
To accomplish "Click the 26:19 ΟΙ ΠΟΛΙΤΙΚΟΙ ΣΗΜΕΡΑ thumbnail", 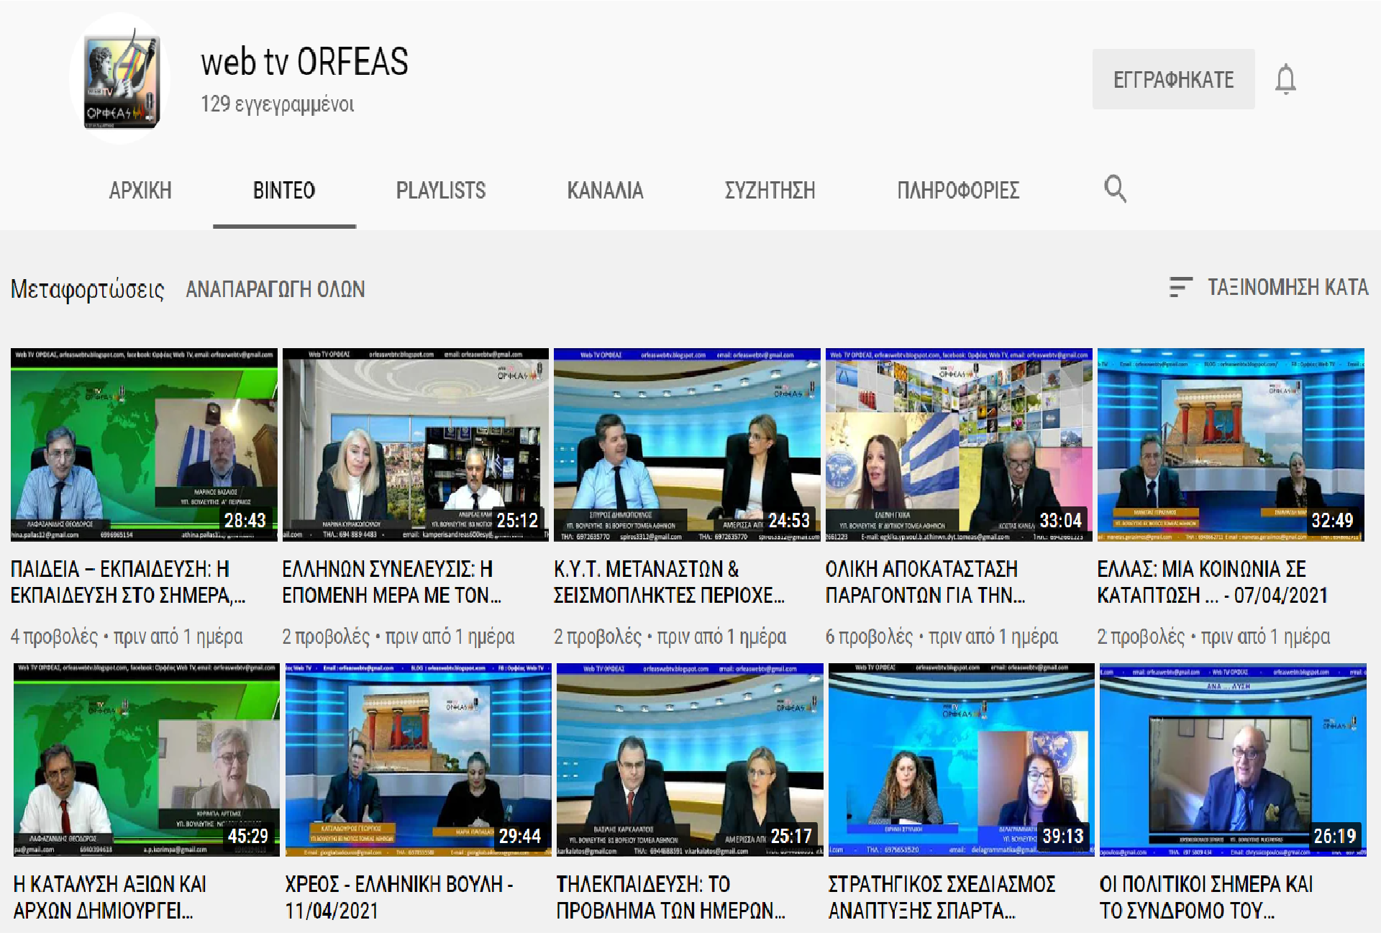I will tap(1232, 760).
